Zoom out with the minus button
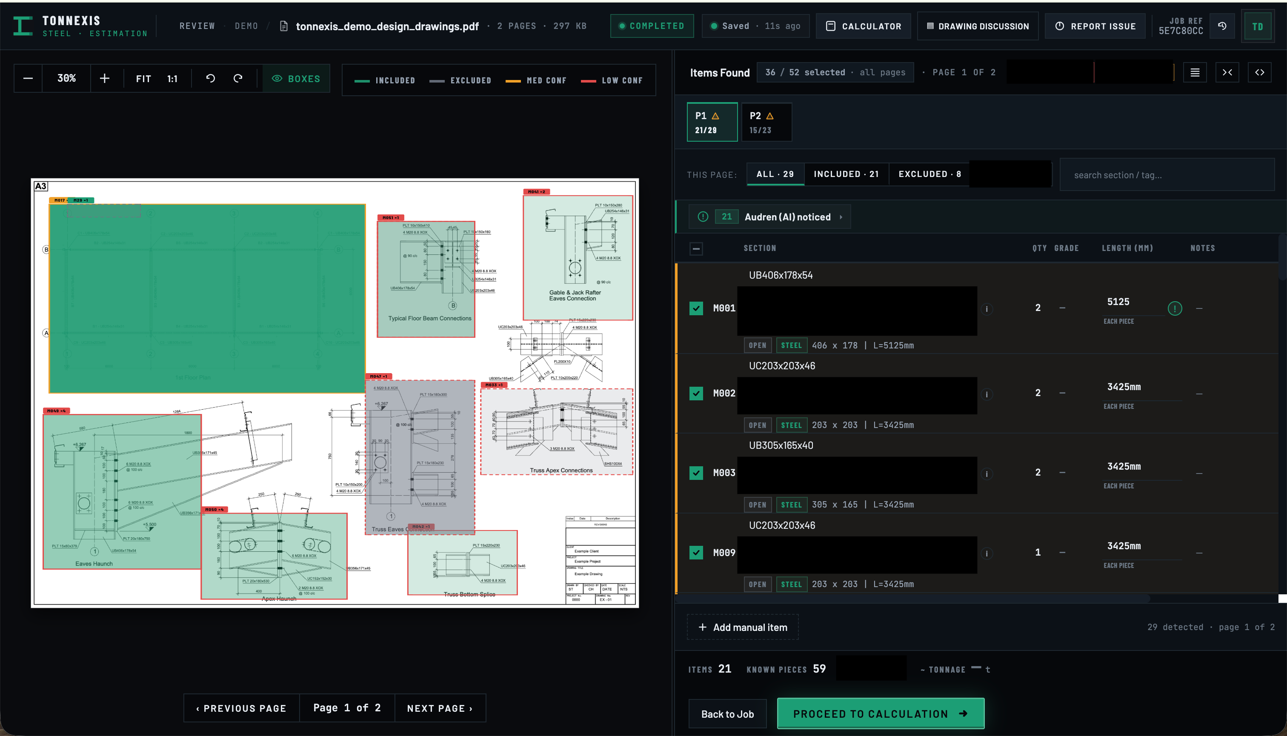1287x736 pixels. click(29, 78)
